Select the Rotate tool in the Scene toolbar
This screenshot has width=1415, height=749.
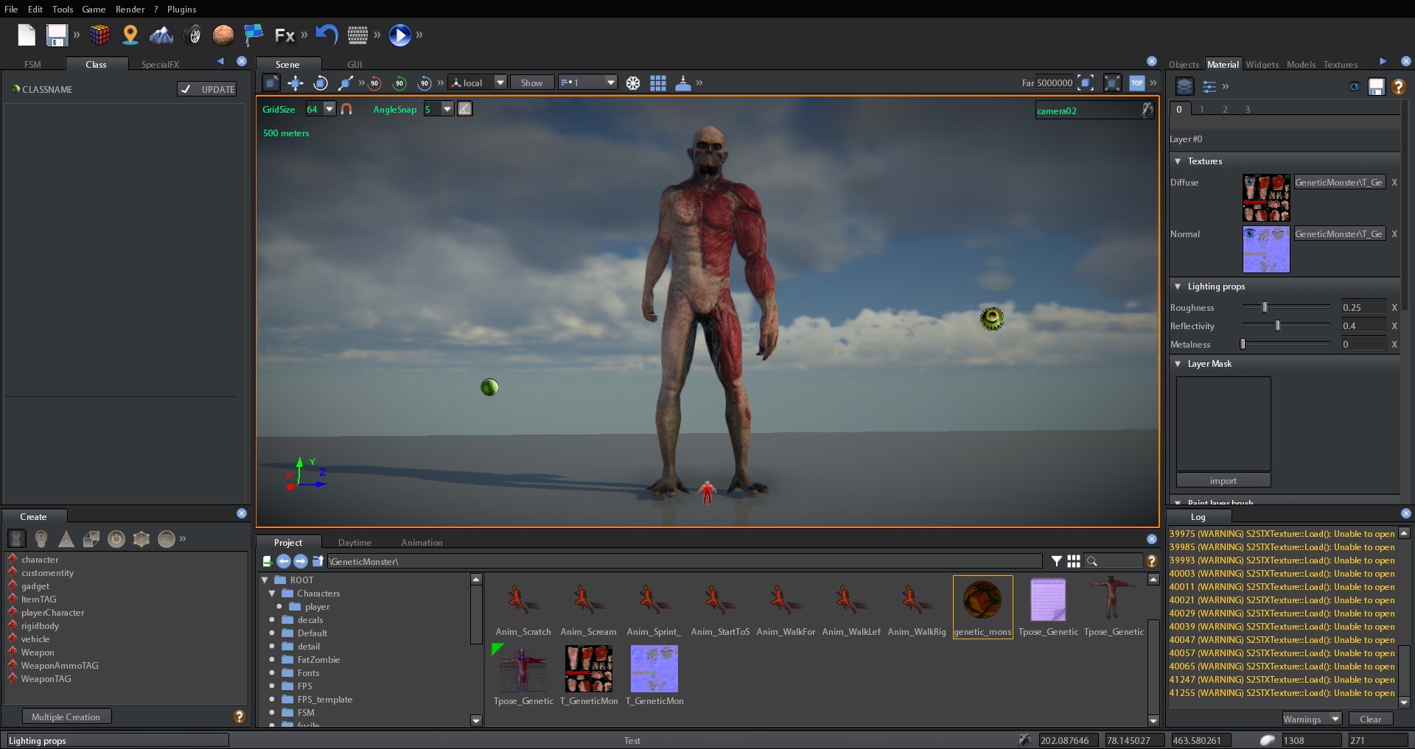pos(321,82)
